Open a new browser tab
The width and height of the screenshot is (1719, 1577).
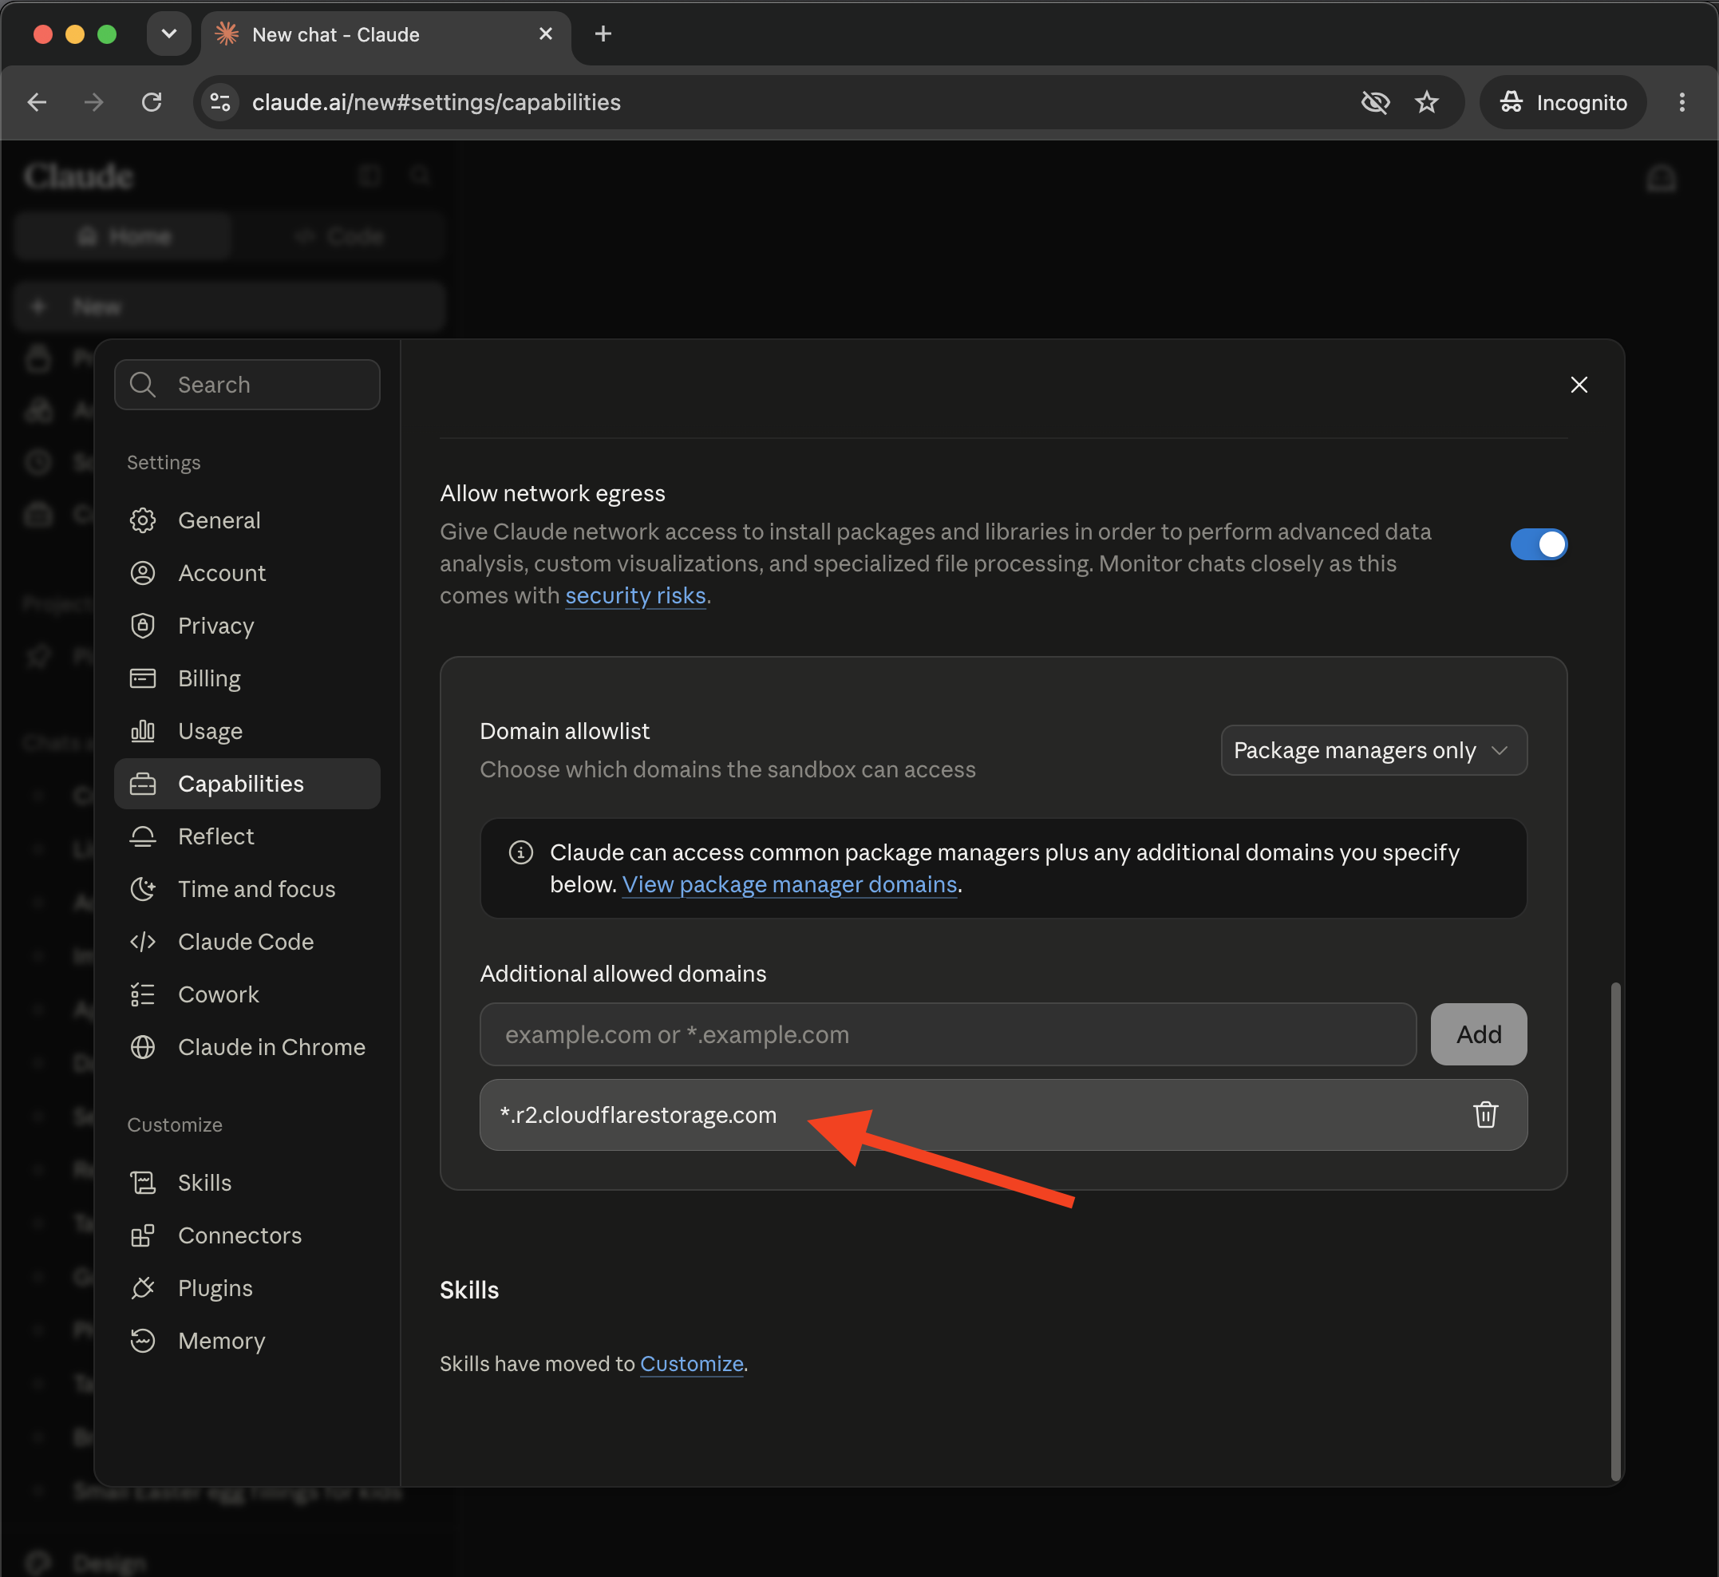click(x=603, y=34)
